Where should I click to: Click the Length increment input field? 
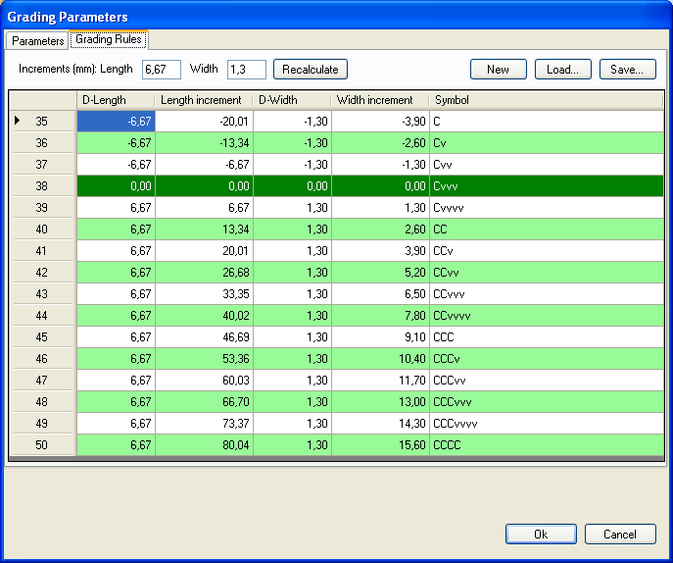162,70
